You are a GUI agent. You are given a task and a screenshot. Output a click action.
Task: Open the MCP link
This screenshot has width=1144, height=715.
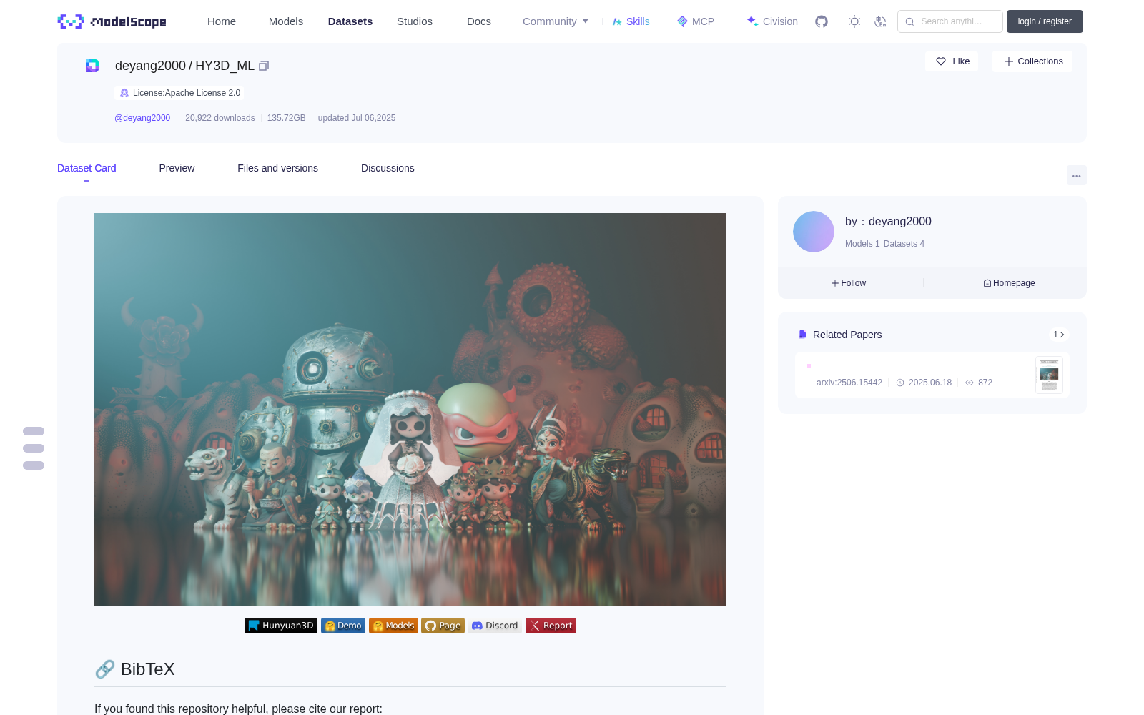[696, 21]
